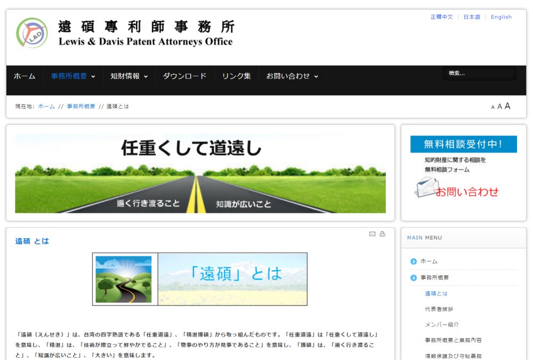The width and height of the screenshot is (533, 360).
Task: Open リンク集 in the navigation bar
Action: pos(236,76)
